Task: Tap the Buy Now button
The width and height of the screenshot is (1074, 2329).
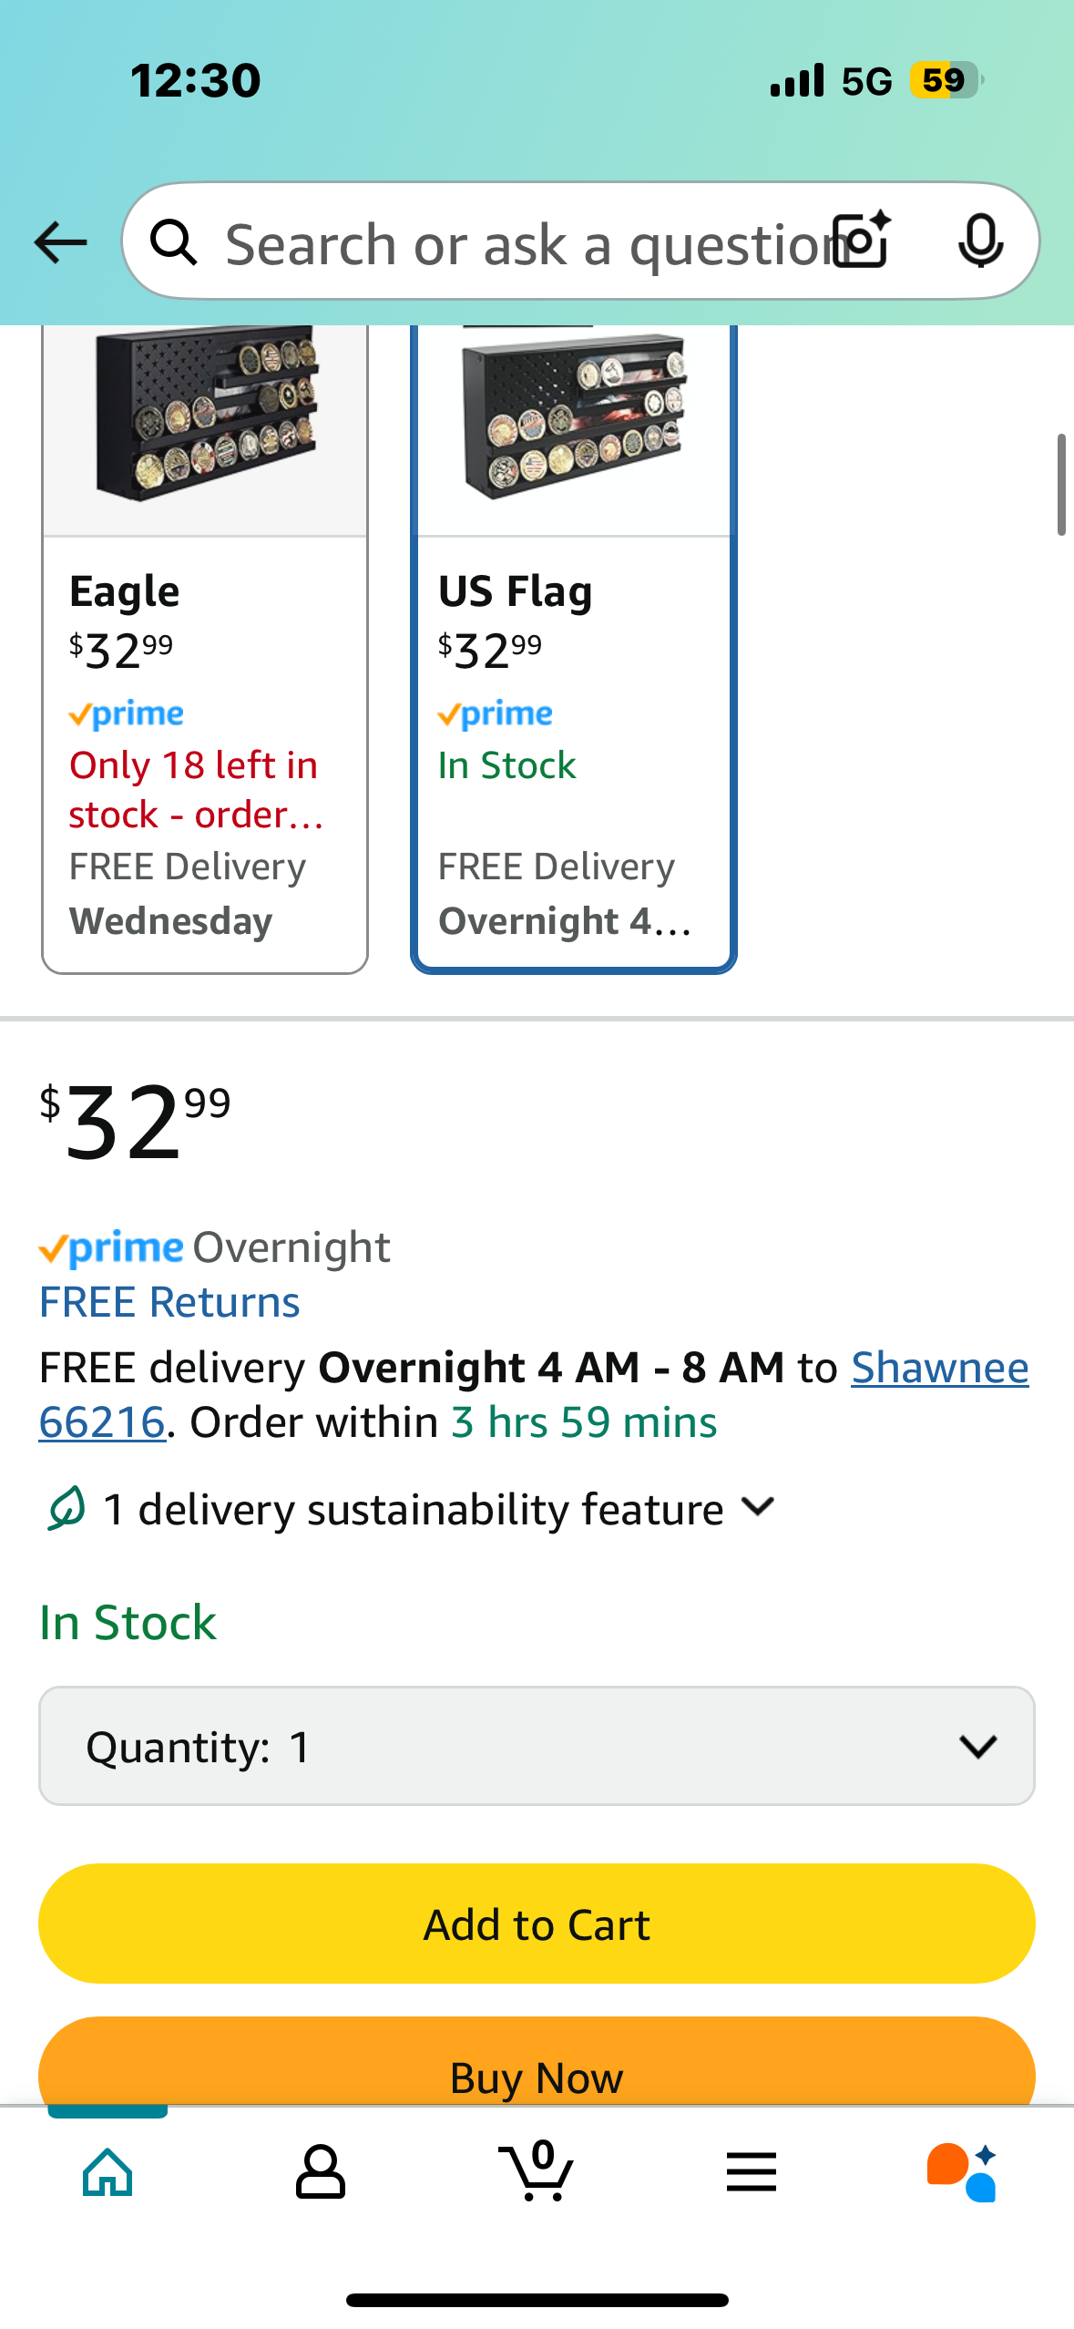Action: [x=537, y=2070]
